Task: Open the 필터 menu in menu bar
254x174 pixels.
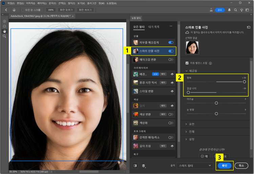Action: pyautogui.click(x=71, y=3)
